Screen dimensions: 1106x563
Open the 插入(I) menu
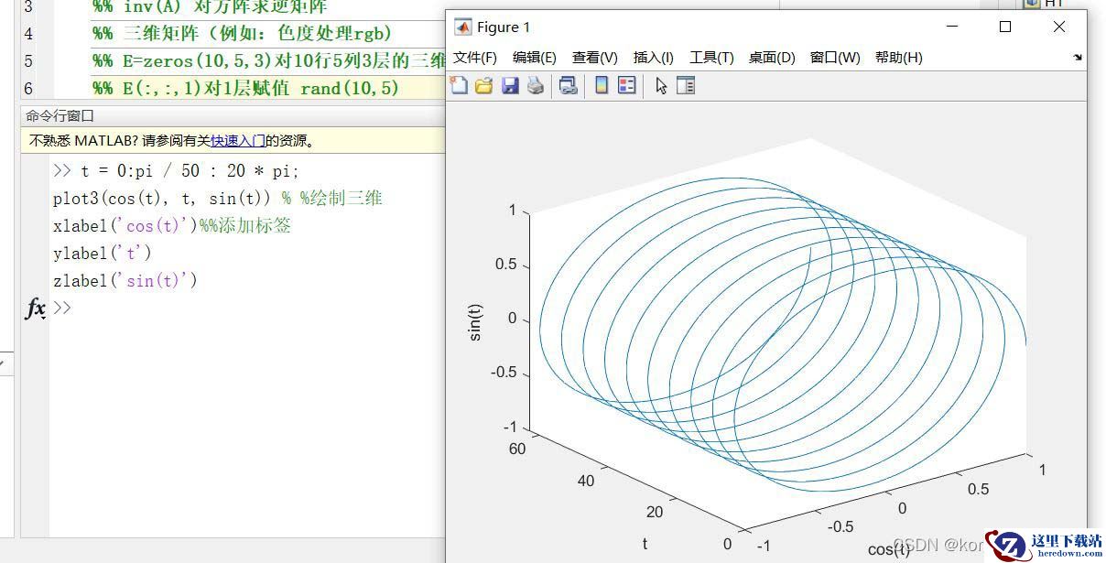[x=653, y=58]
